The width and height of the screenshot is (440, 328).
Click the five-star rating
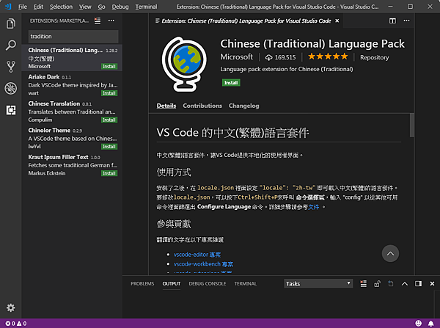pyautogui.click(x=328, y=57)
